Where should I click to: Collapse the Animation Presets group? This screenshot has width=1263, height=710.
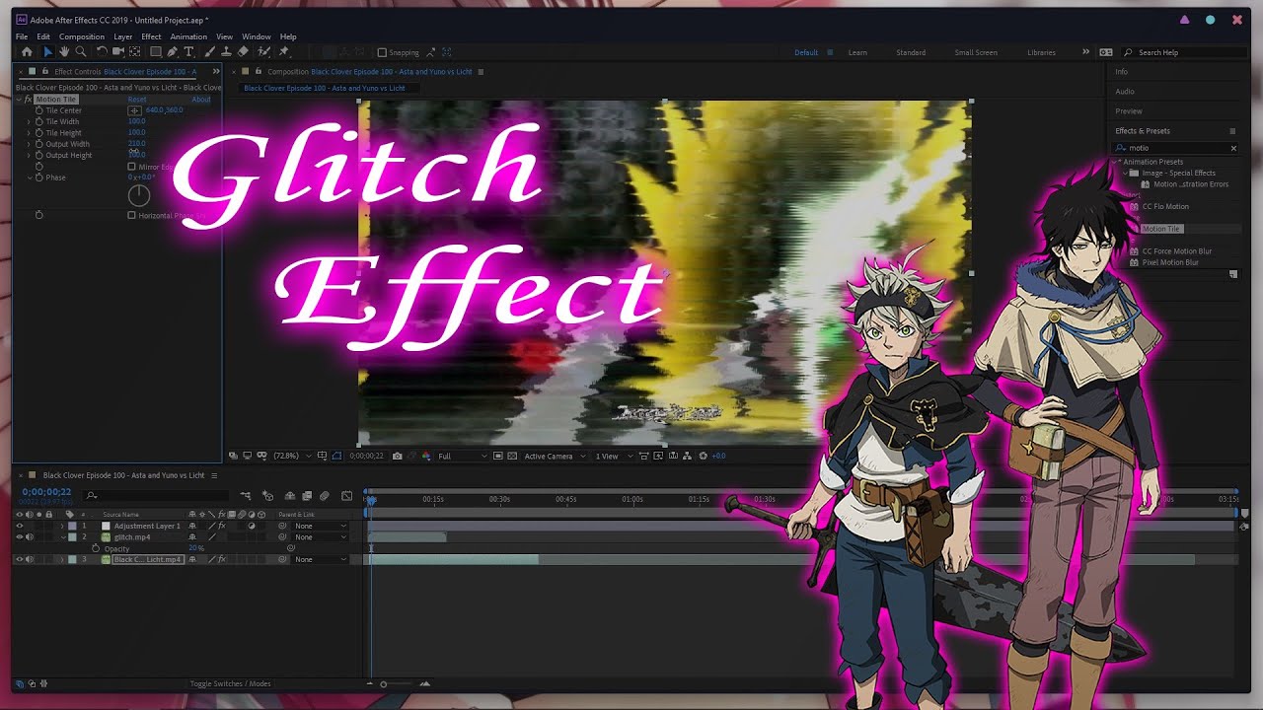(1116, 162)
